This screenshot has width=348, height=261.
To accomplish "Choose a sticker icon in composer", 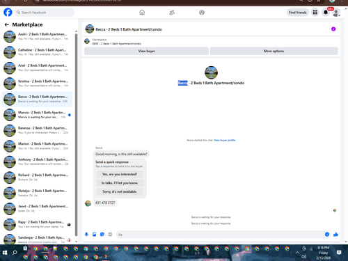I will (x=102, y=235).
